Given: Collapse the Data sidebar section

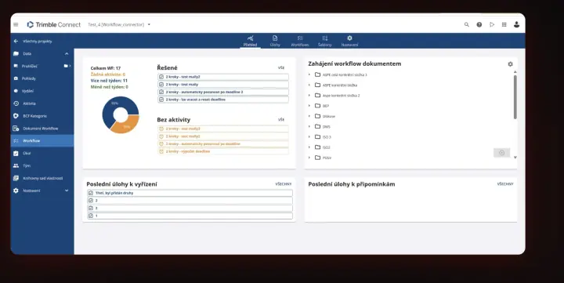Looking at the screenshot, I should tap(67, 53).
